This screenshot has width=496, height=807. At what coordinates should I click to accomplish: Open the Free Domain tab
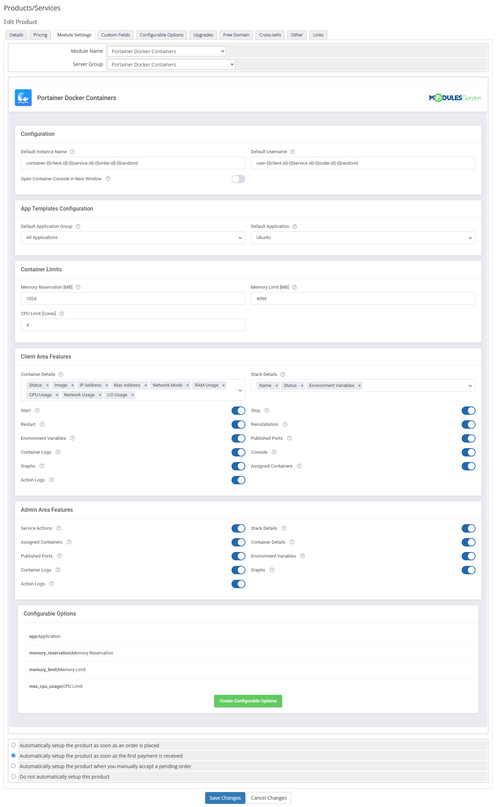pyautogui.click(x=236, y=35)
